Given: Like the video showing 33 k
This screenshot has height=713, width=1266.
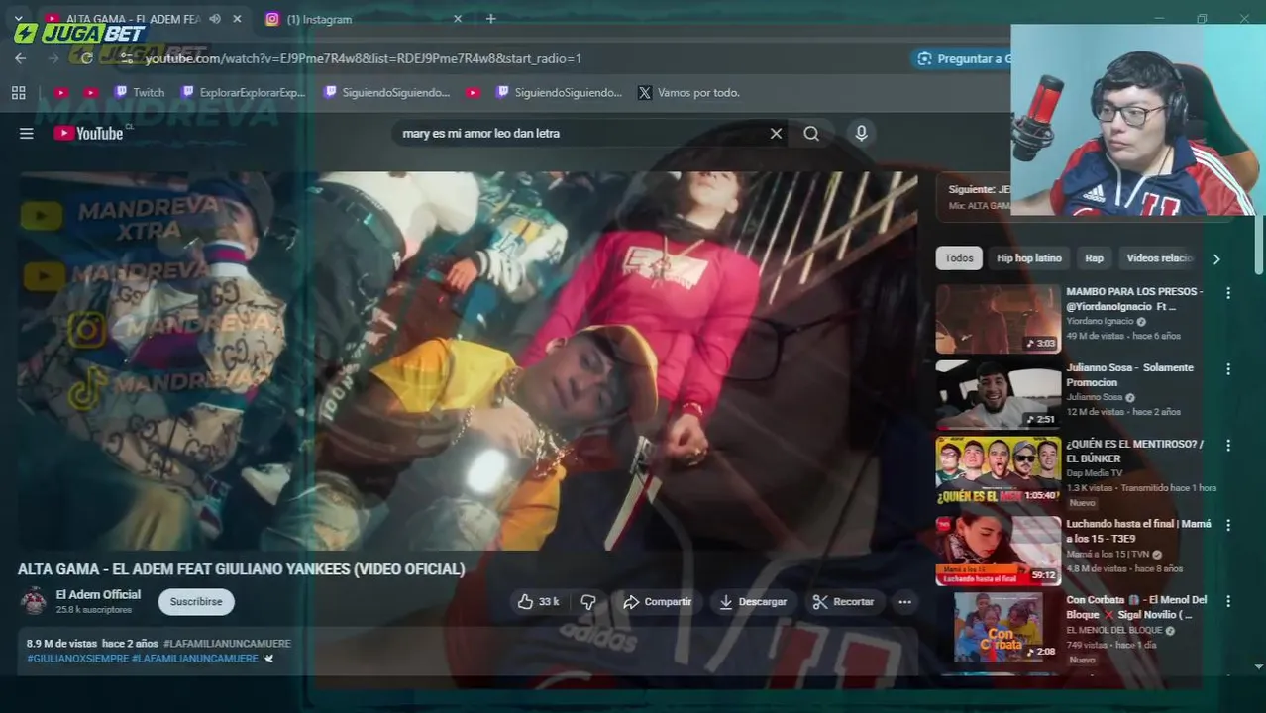Looking at the screenshot, I should point(538,601).
